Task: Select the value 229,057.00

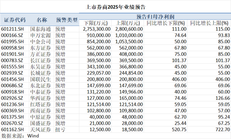Action: (99, 73)
